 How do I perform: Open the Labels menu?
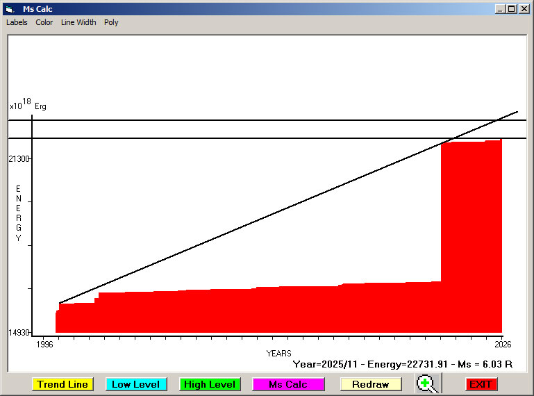point(17,22)
